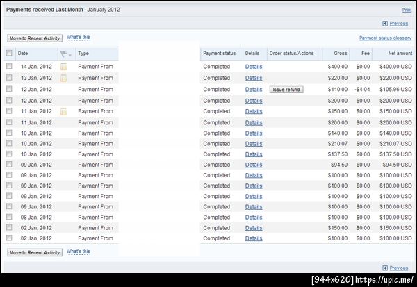The width and height of the screenshot is (417, 287).
Task: Tick the select-all checkbox in the header
Action: [x=9, y=53]
